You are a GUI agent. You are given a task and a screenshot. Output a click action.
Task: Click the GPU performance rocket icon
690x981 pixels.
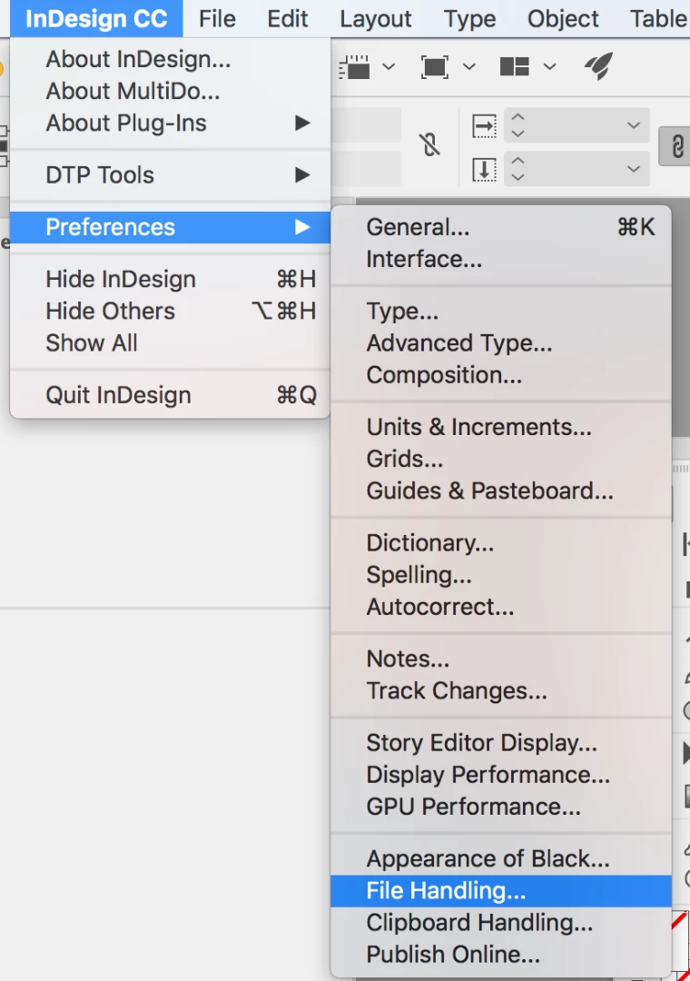pos(598,66)
